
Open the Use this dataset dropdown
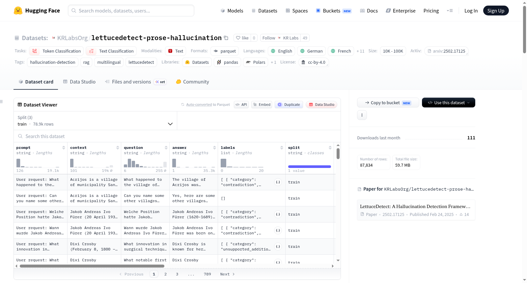449,103
